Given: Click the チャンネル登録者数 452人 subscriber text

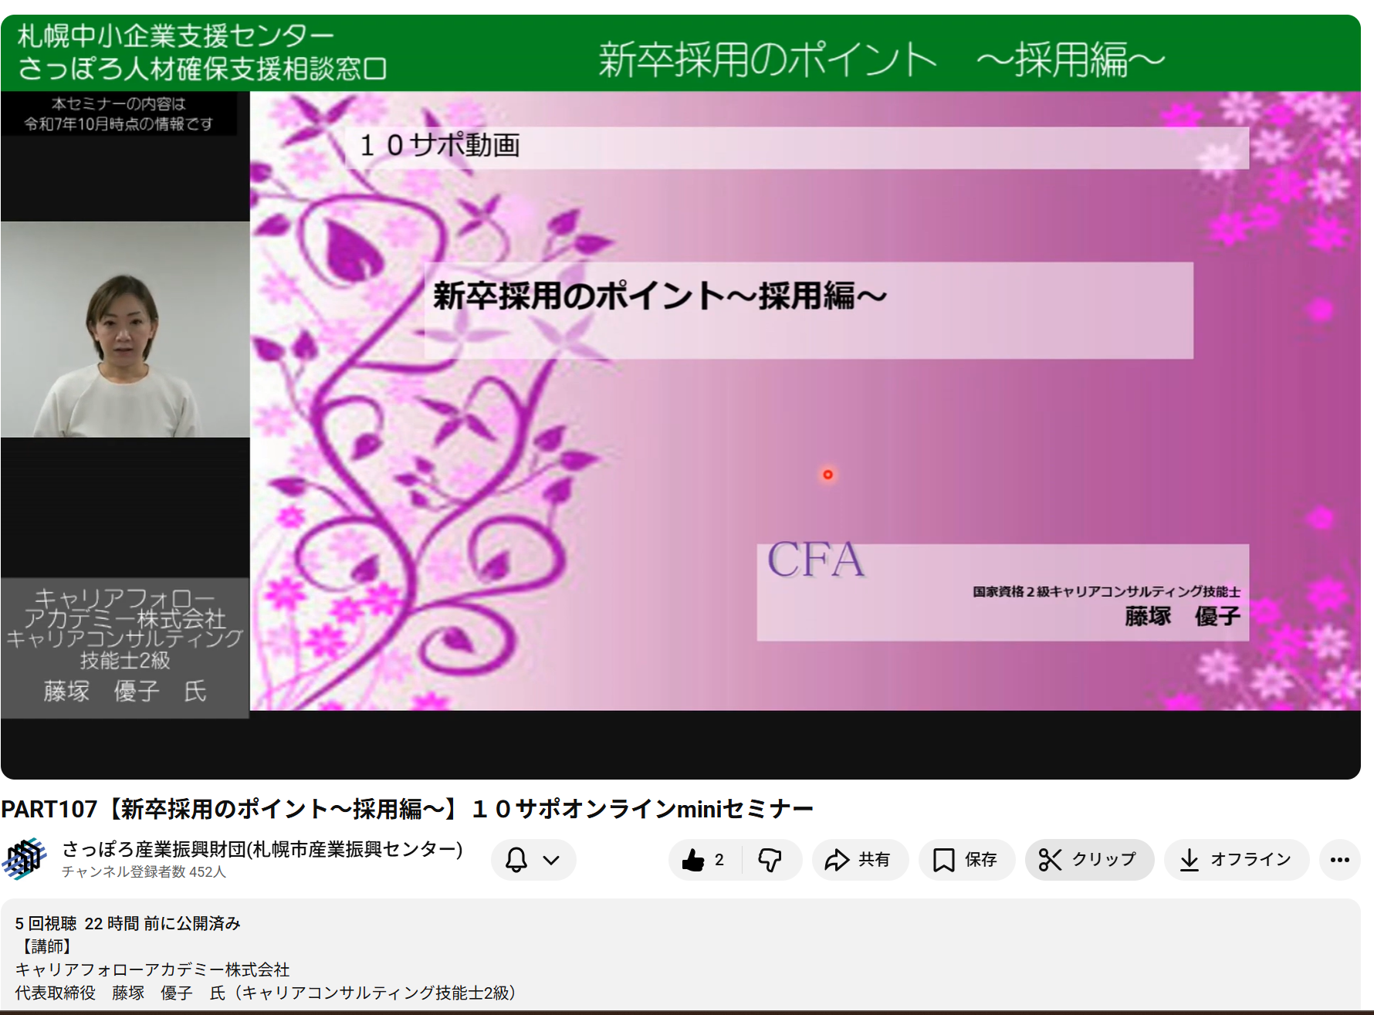Looking at the screenshot, I should click(x=144, y=872).
